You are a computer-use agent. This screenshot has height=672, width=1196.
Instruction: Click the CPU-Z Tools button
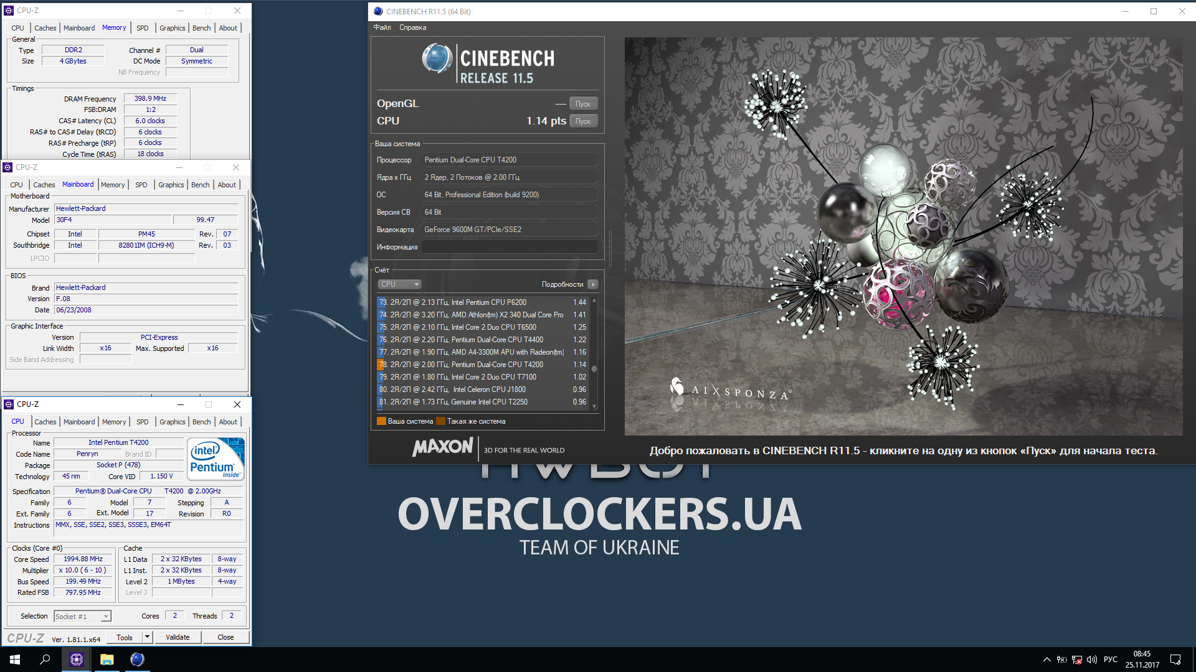click(125, 638)
